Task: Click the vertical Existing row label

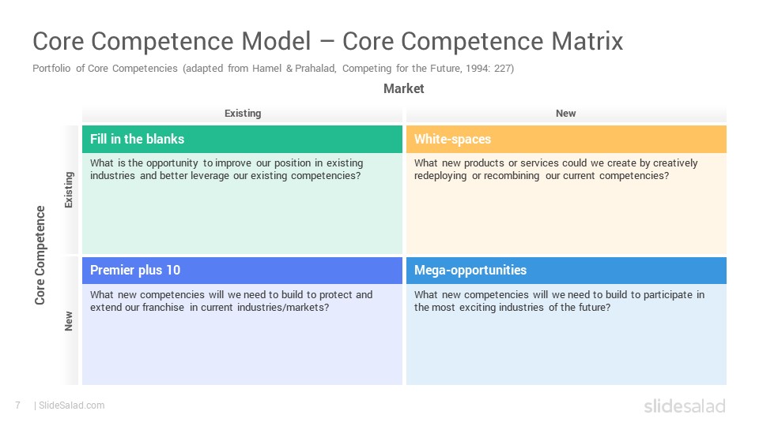Action: (x=69, y=190)
